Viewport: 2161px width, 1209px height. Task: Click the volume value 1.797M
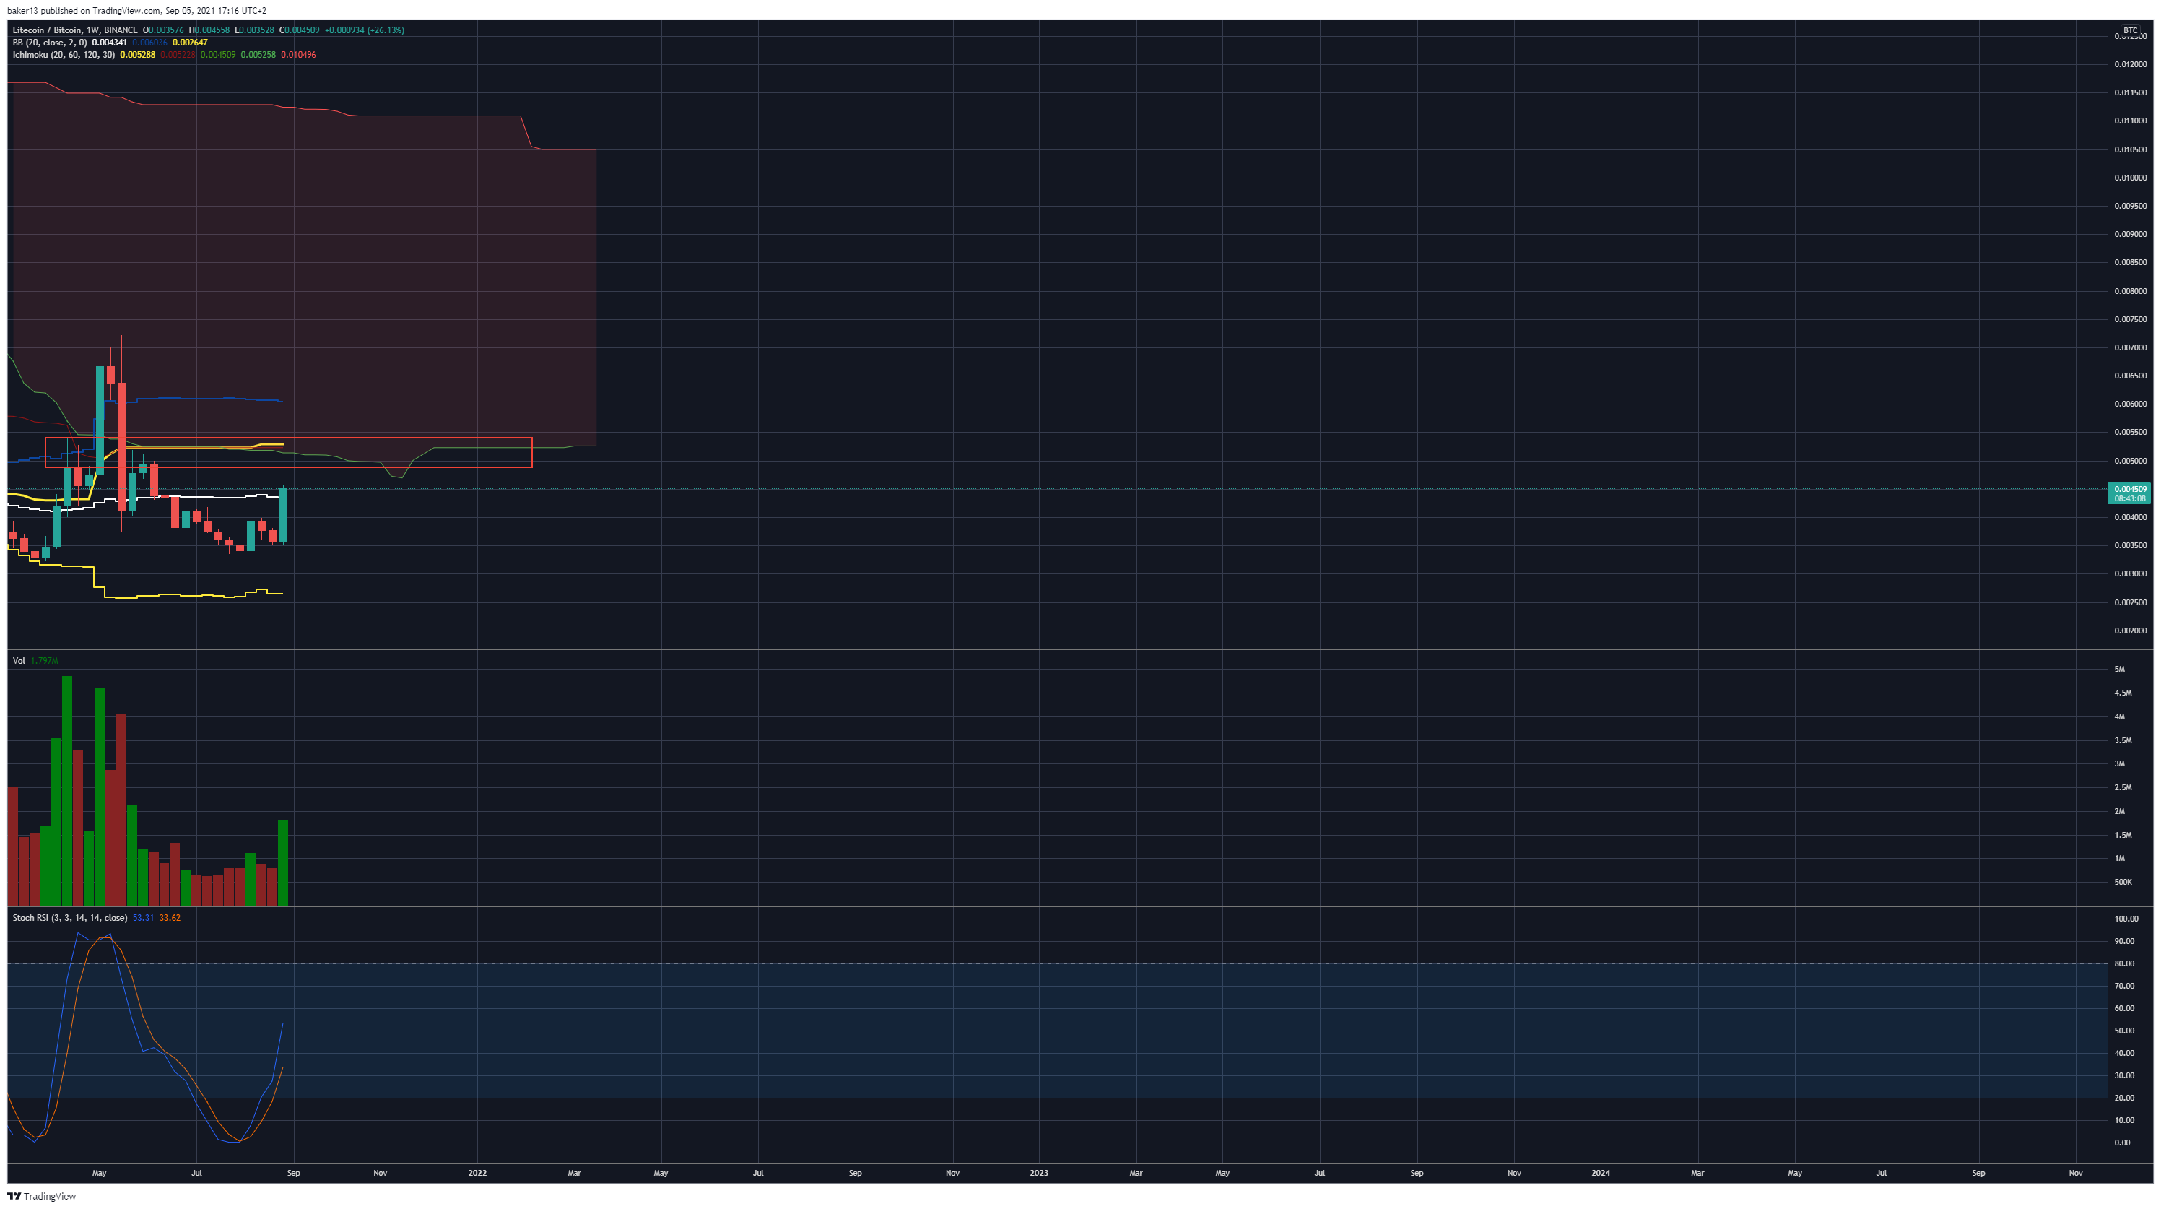pos(45,661)
